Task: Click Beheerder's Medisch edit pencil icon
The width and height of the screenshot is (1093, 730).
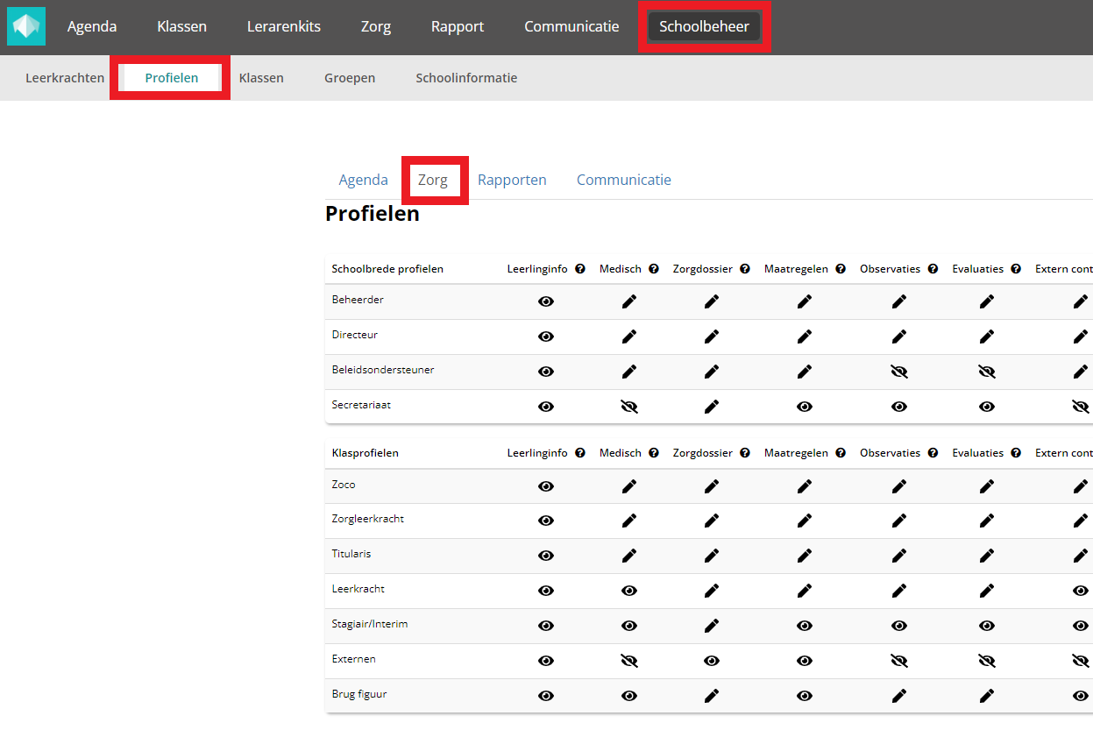Action: click(629, 301)
